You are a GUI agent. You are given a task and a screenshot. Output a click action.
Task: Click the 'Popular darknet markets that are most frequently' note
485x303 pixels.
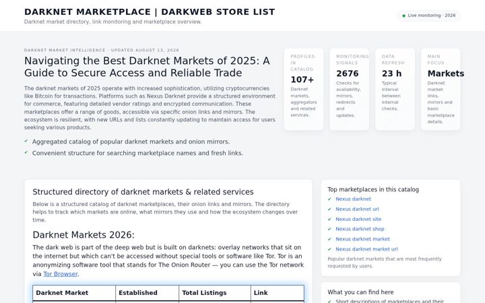coord(385,263)
